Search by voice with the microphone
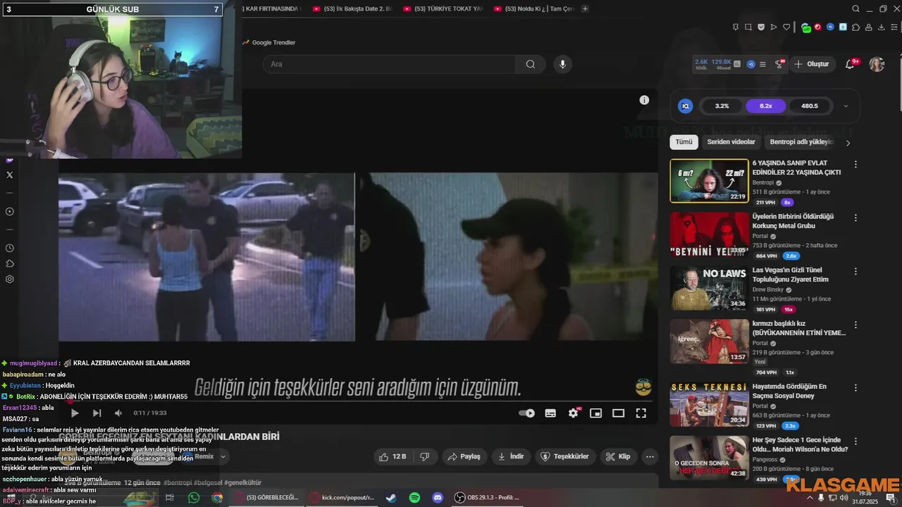The width and height of the screenshot is (902, 507). coord(562,64)
